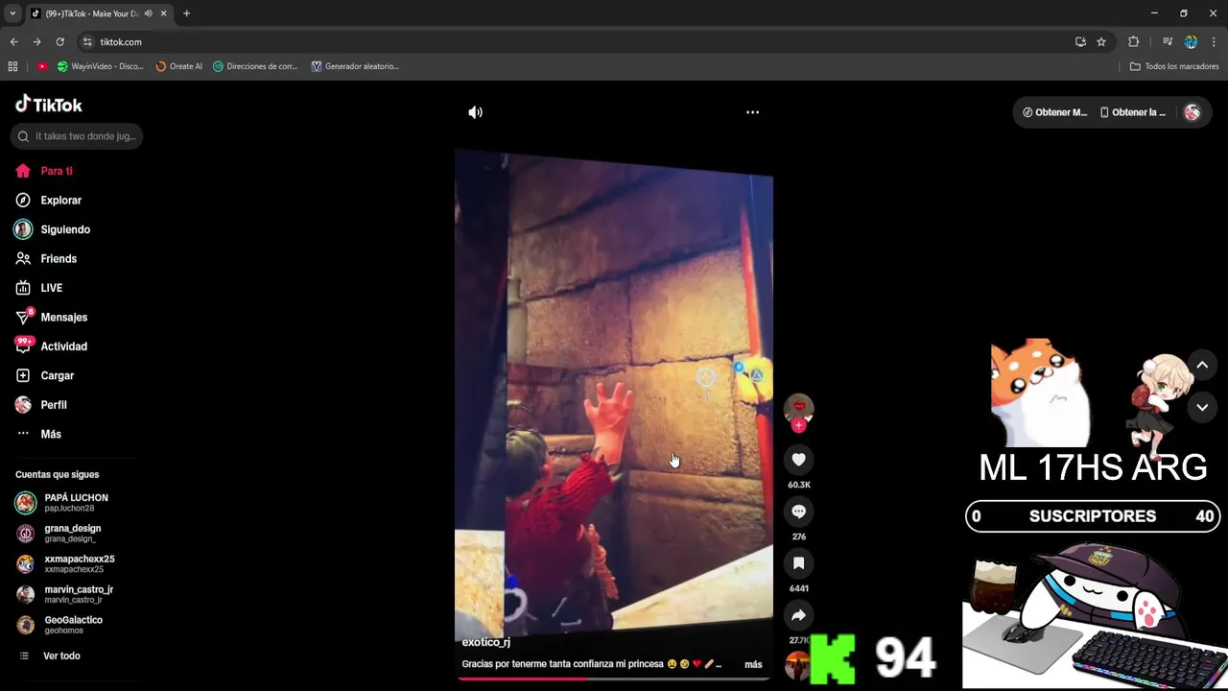
Task: Mute the TikTok video sound
Action: tap(475, 112)
